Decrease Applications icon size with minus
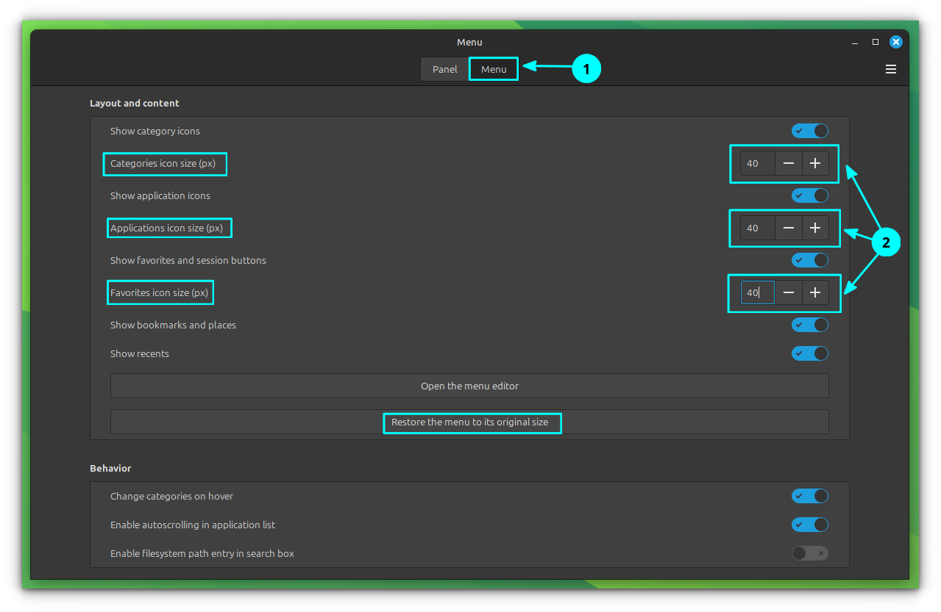Screen dimensions: 941x612 pyautogui.click(x=788, y=228)
